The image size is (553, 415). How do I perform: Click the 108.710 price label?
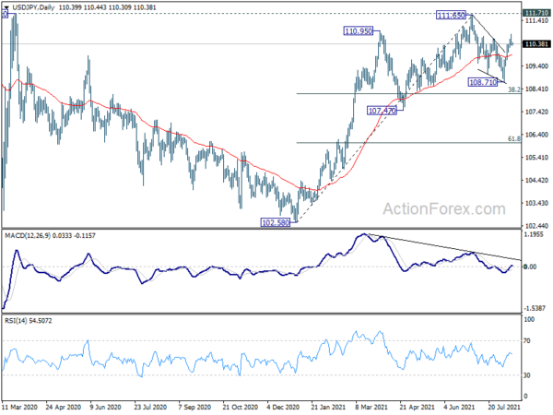(x=483, y=82)
